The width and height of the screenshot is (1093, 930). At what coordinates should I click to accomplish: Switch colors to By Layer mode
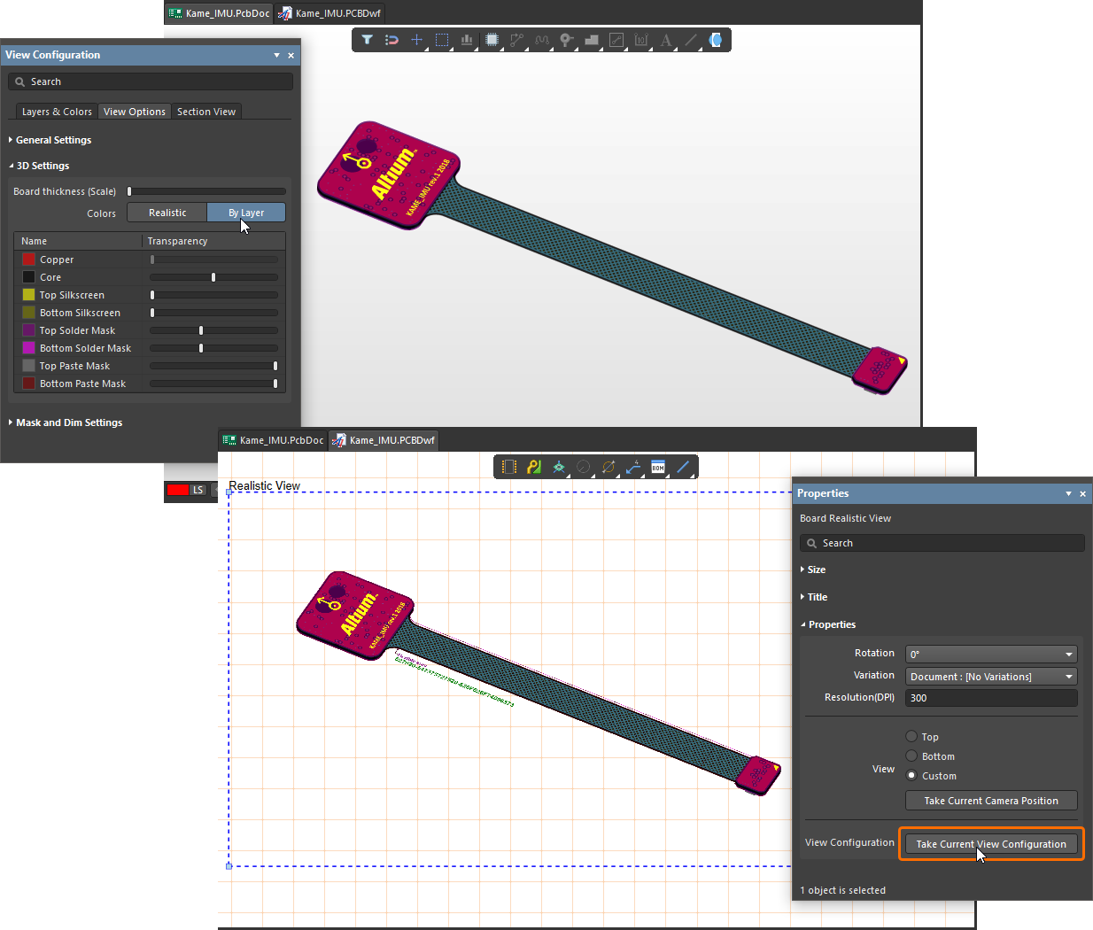tap(246, 213)
